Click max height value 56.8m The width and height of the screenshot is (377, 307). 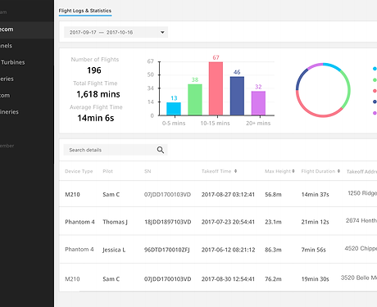(x=273, y=195)
